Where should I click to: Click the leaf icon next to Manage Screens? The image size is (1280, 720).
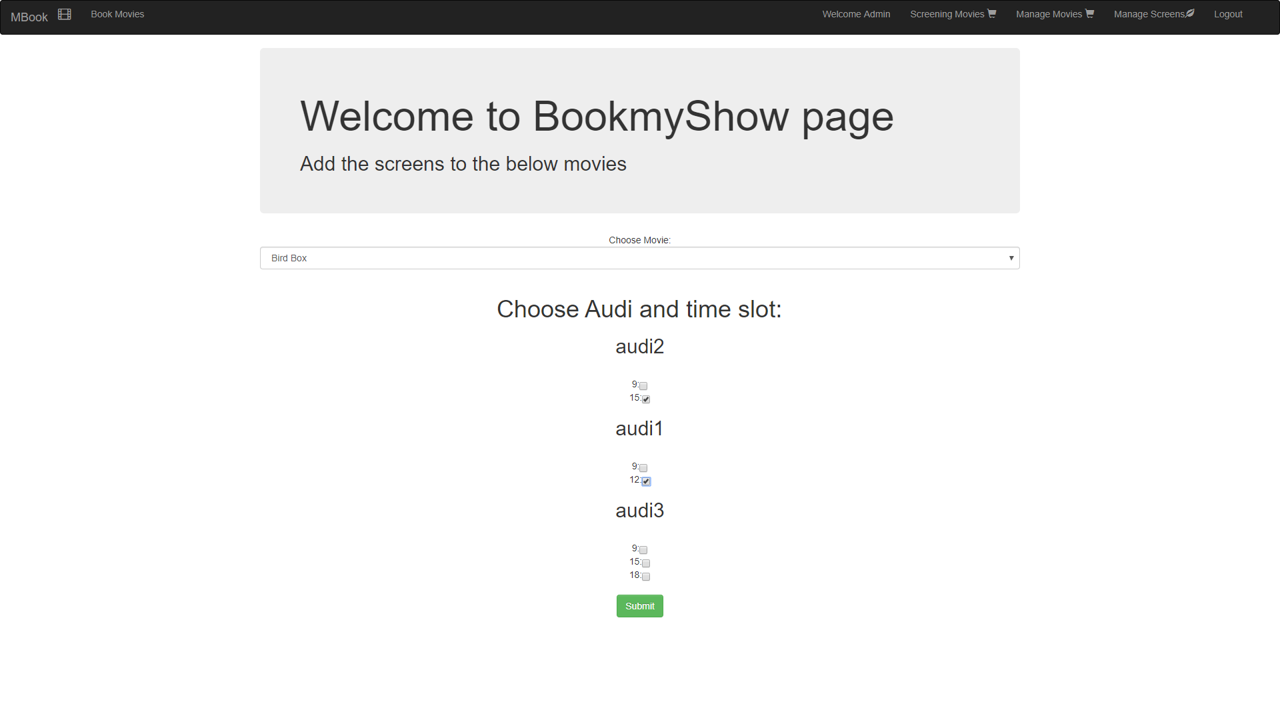point(1190,13)
